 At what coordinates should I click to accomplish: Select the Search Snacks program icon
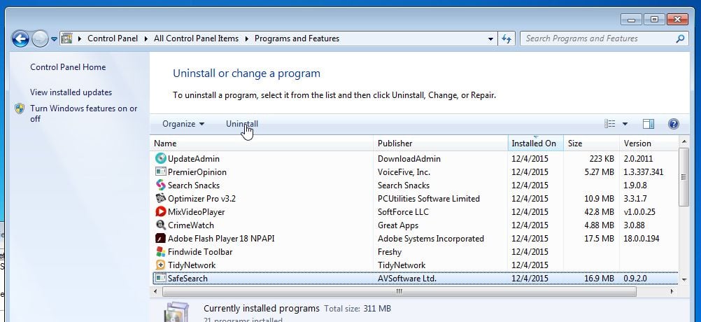[160, 185]
